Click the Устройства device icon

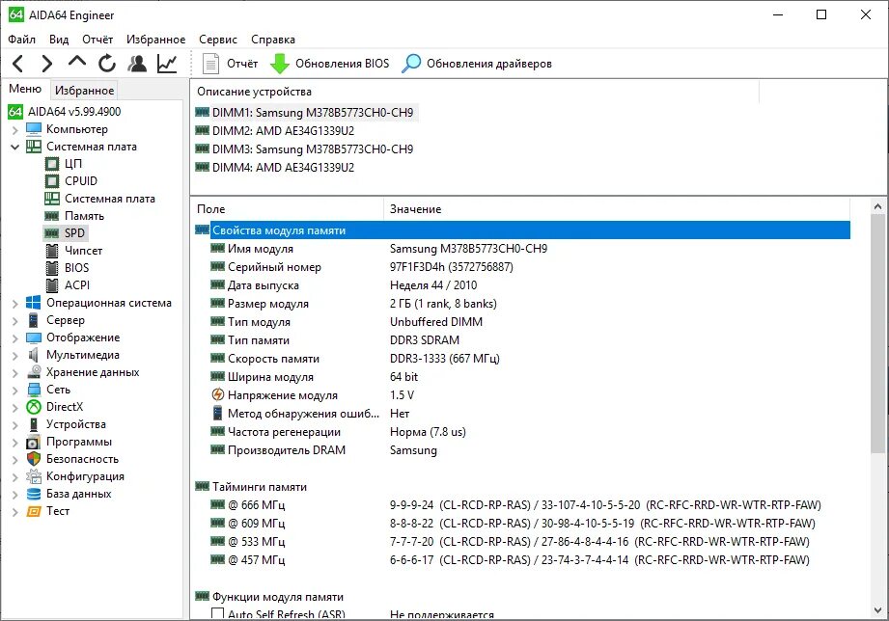click(x=34, y=424)
